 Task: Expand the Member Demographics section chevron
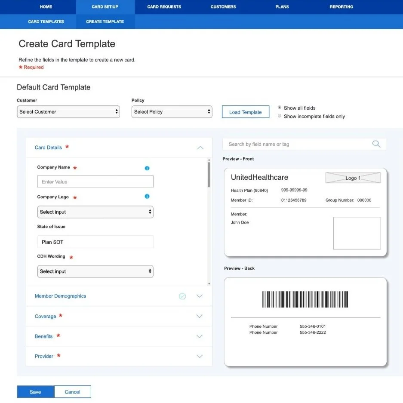(x=200, y=296)
